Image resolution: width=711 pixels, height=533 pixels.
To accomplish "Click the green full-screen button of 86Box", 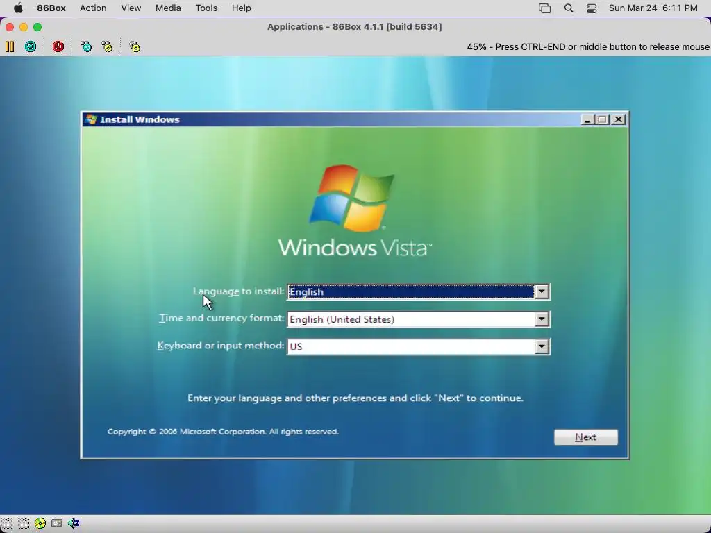I will pos(37,27).
